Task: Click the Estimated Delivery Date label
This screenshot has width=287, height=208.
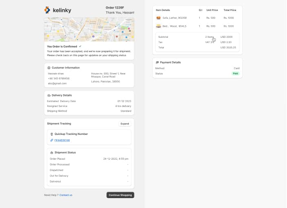Action: click(61, 101)
